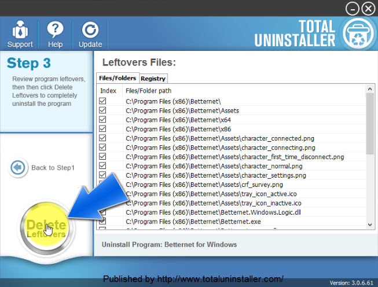Toggle the character_settings.png checkbox
This screenshot has width=378, height=287.
pos(102,175)
